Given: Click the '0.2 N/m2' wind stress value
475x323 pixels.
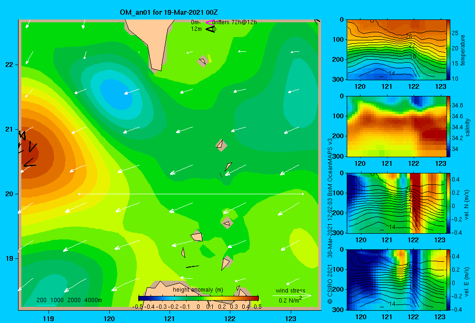Looking at the screenshot, I should coord(290,300).
